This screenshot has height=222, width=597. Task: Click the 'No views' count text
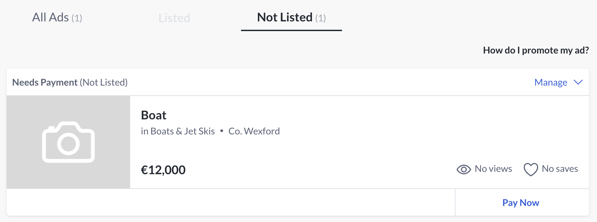click(493, 169)
